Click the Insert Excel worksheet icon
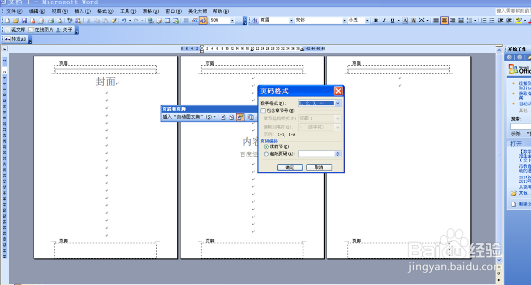 pyautogui.click(x=176, y=21)
